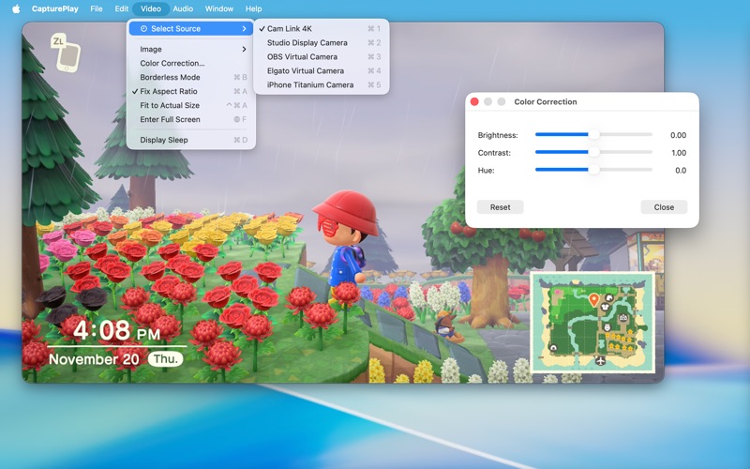This screenshot has width=750, height=469.
Task: Click the Hue value 0.0
Action: pyautogui.click(x=681, y=171)
